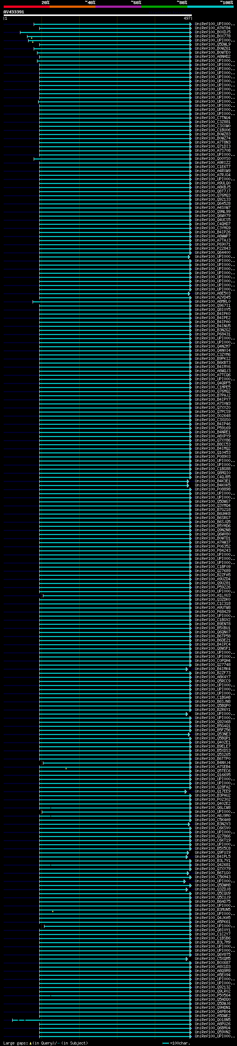Click the UniRef100_P59226 hit name
This screenshot has width=237, height=1046.
point(212,587)
